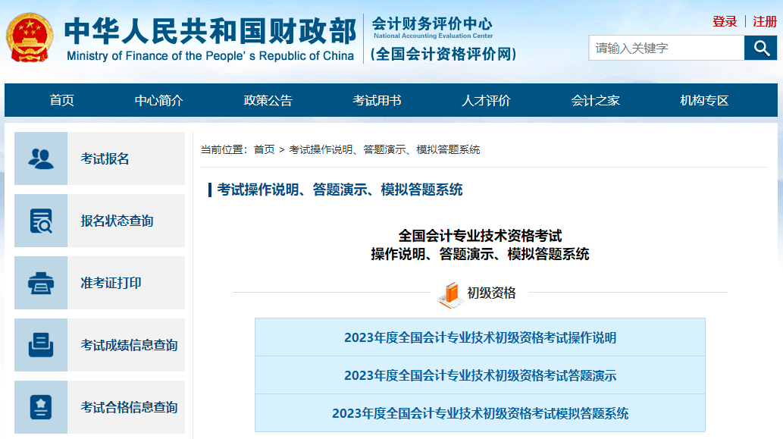Open the 中心简介 section
783x439 pixels.
pyautogui.click(x=158, y=100)
